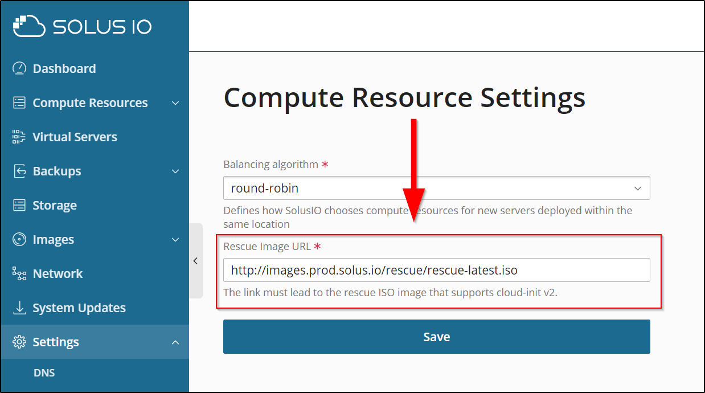
Task: Expand the Backups submenu chevron
Action: [175, 171]
